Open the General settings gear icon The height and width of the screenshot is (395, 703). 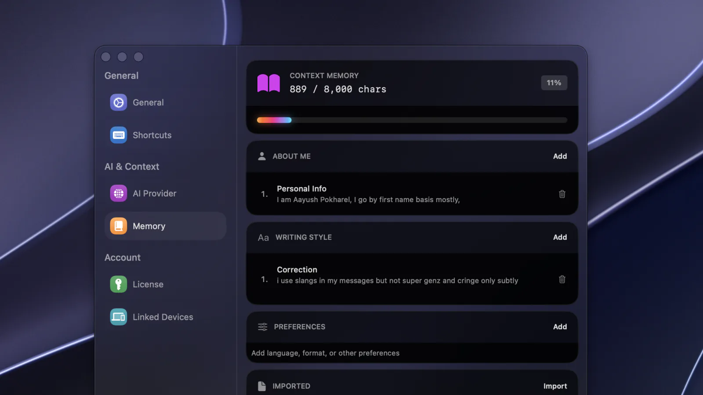[118, 102]
